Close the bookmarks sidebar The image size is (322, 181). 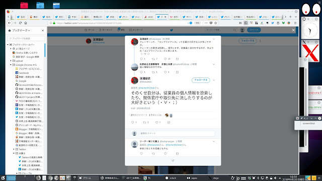pyautogui.click(x=43, y=30)
